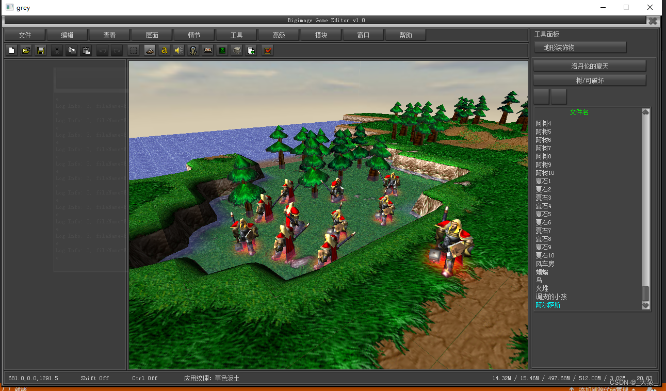Screen dimensions: 666x391
Task: Open the 帮助 menu
Action: (405, 35)
